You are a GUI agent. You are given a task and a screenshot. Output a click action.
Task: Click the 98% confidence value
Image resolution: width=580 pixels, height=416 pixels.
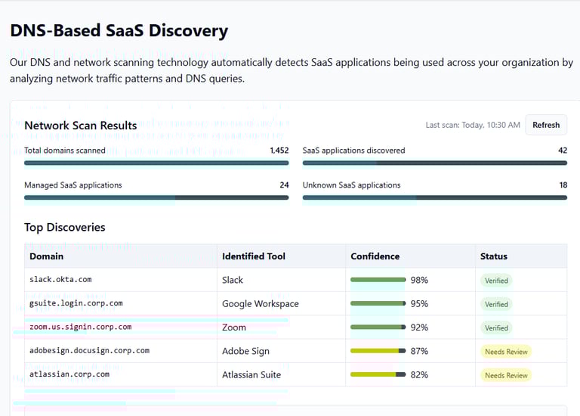pyautogui.click(x=419, y=280)
